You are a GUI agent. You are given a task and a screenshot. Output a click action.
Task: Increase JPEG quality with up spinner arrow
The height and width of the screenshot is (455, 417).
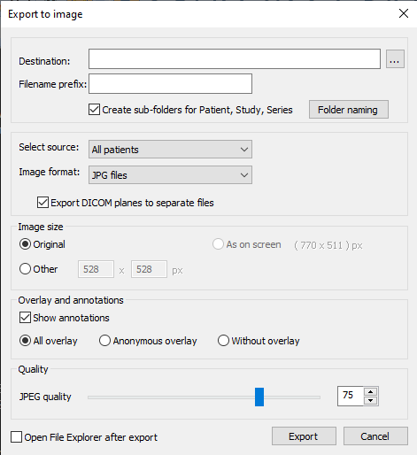pos(370,392)
